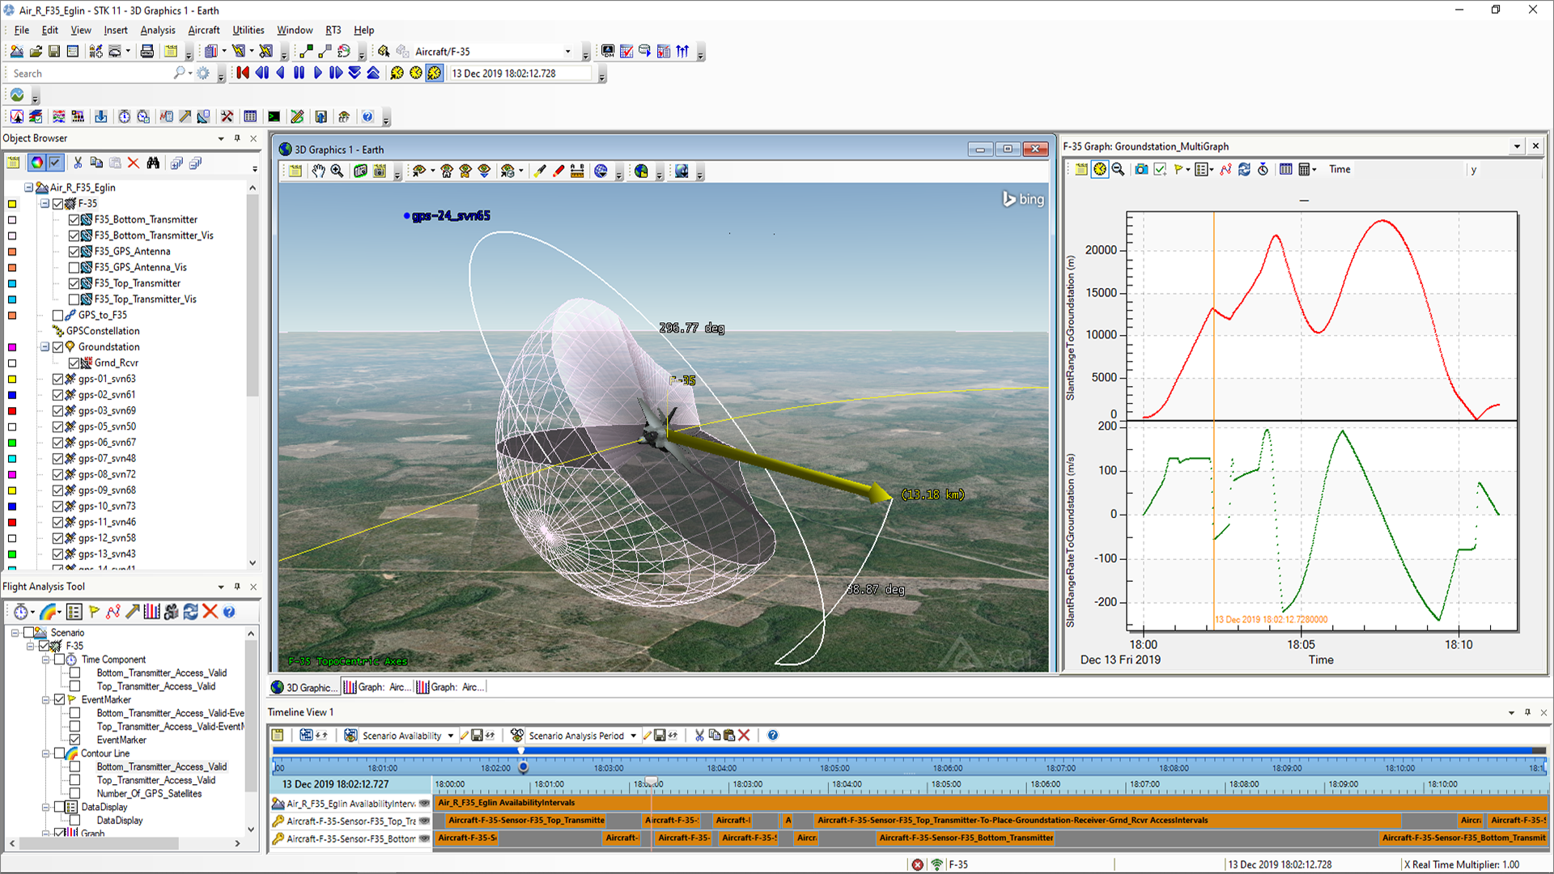Click the refresh icon in graph toolbar
Screen dimensions: 1554x874
pyautogui.click(x=1244, y=169)
